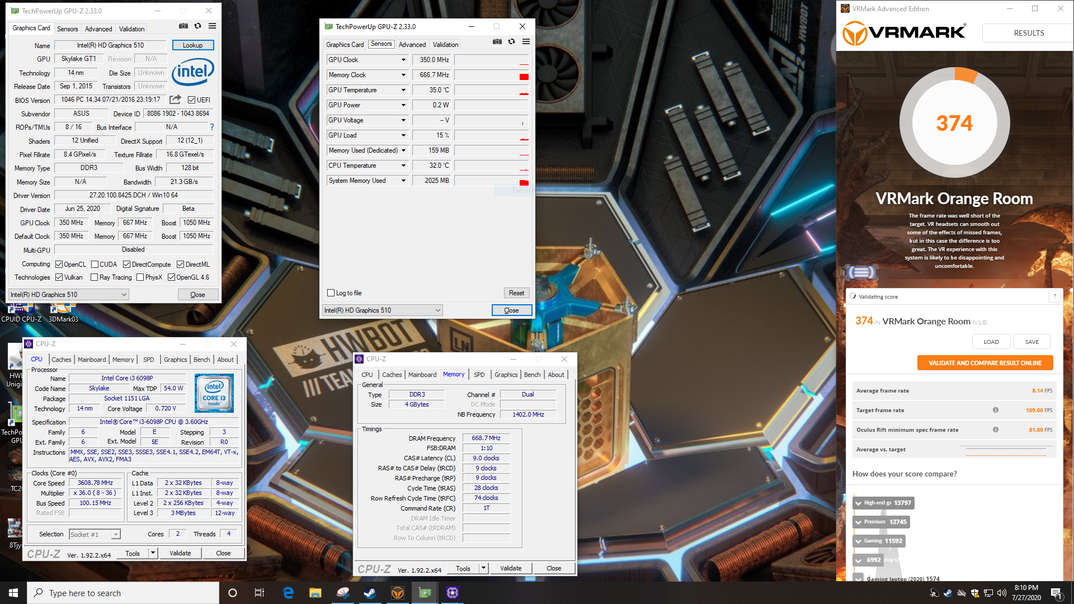Open GPU Temperature sensor dropdown
Image resolution: width=1074 pixels, height=604 pixels.
403,90
